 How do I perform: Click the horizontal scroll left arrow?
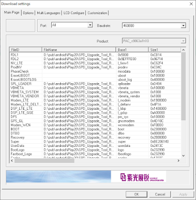tap(12, 160)
